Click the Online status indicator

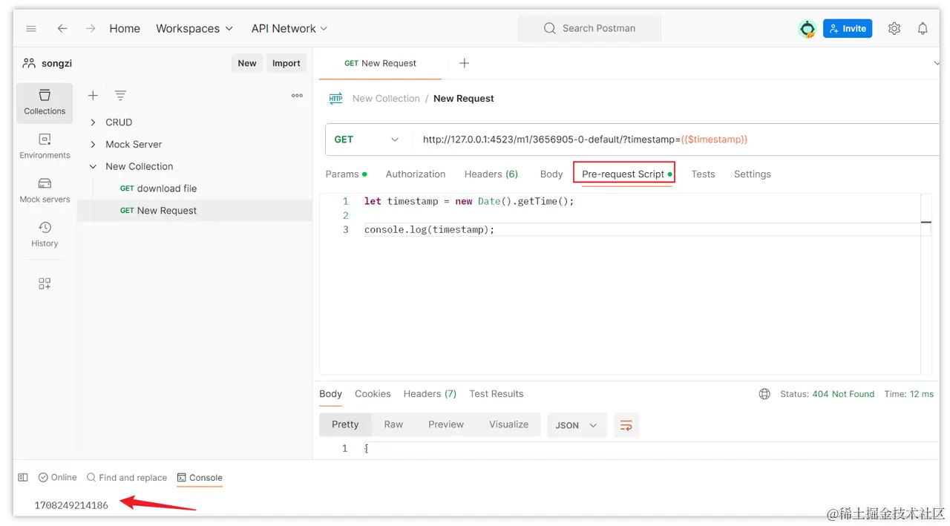click(57, 478)
